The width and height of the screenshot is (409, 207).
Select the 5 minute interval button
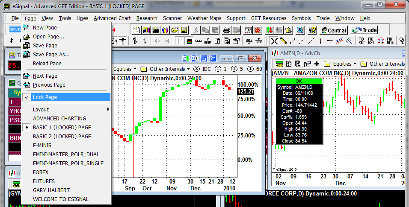[x=237, y=69]
